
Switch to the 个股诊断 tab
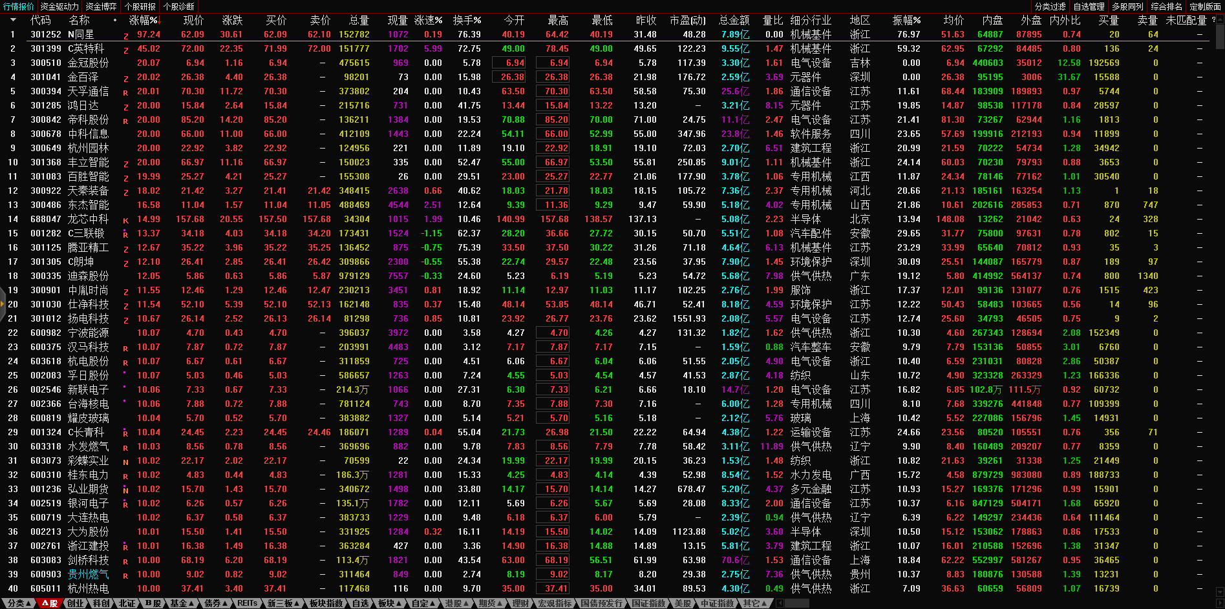179,6
